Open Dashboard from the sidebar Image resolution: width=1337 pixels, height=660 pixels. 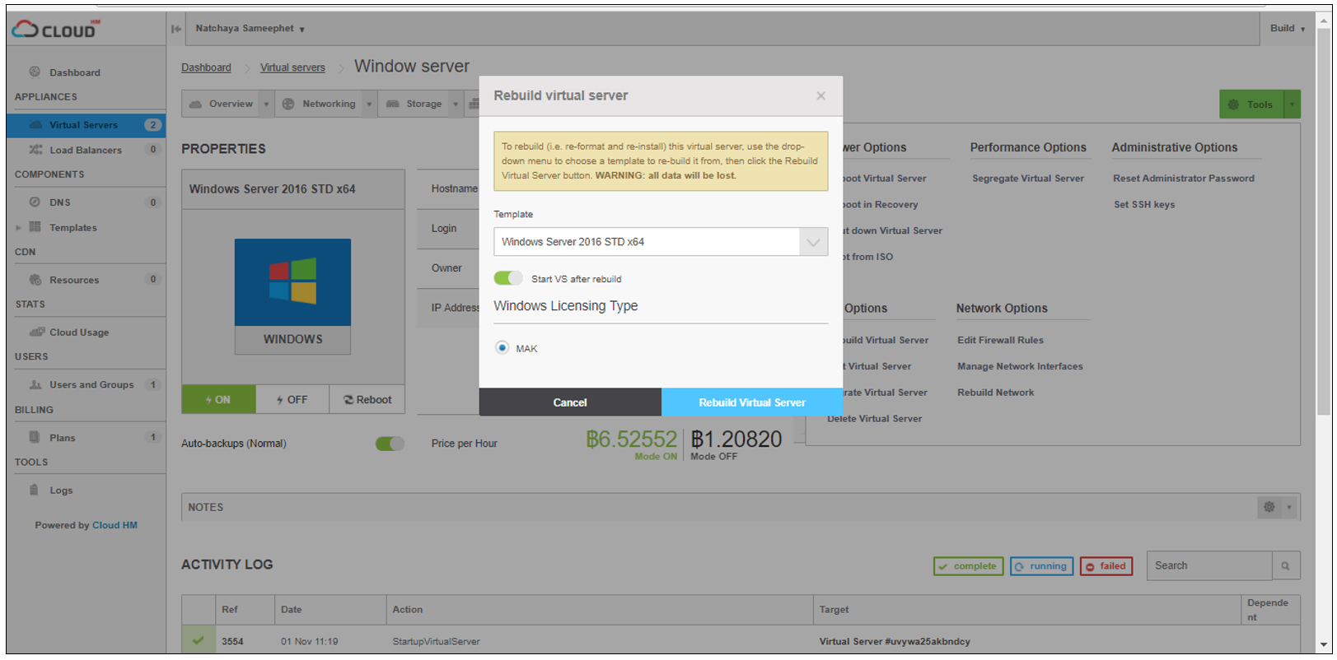click(x=74, y=72)
